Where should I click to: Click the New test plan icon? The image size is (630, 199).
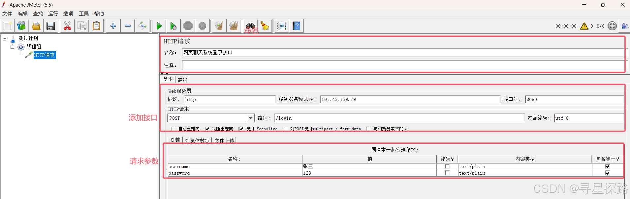click(x=7, y=26)
